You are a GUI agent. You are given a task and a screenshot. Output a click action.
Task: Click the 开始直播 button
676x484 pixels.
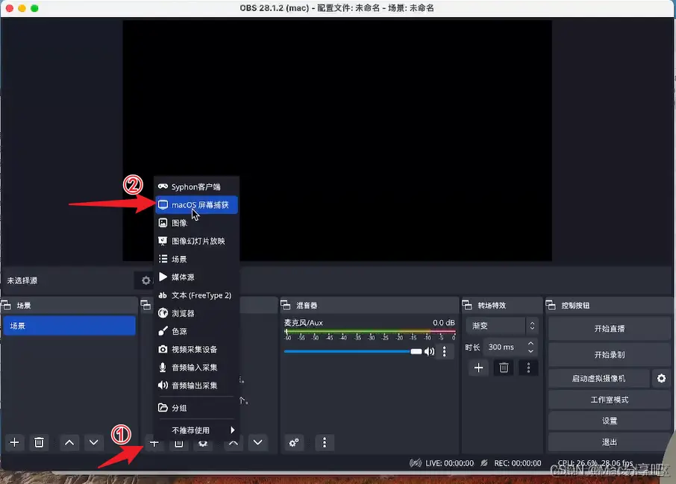pyautogui.click(x=609, y=328)
